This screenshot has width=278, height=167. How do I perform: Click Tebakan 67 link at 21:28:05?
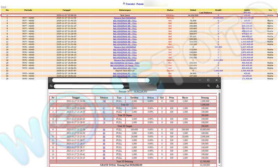point(104,112)
